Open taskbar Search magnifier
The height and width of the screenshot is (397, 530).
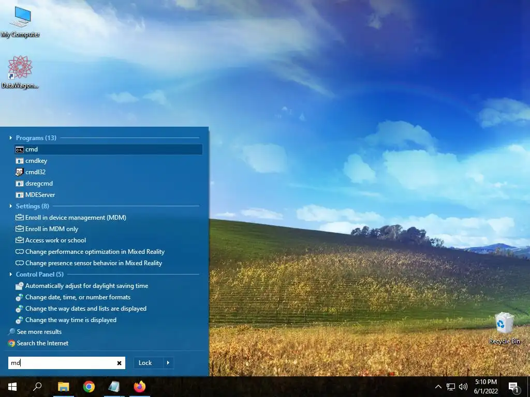coord(37,387)
